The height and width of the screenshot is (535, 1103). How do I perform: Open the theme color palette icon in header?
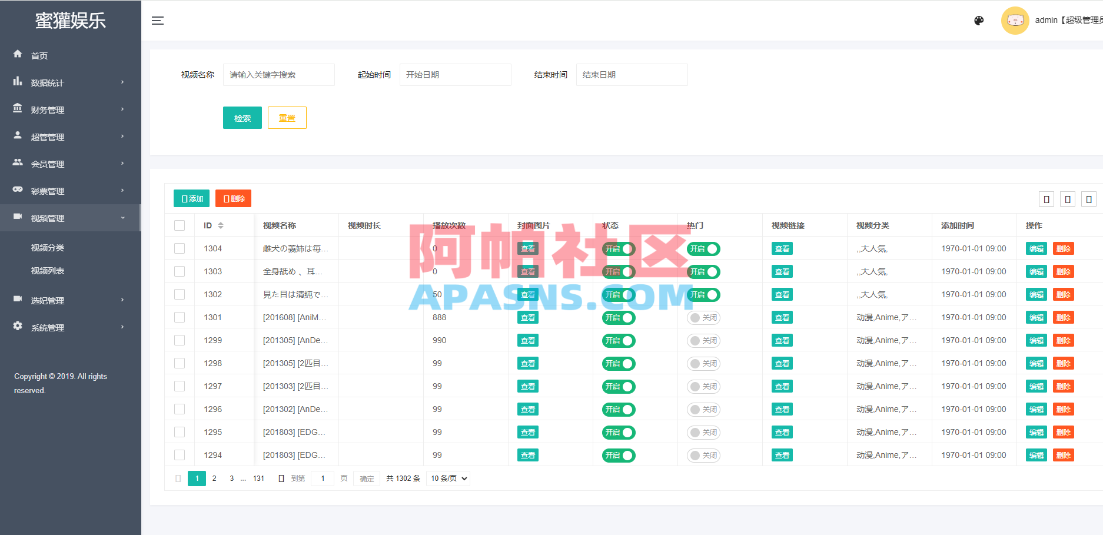click(x=979, y=20)
